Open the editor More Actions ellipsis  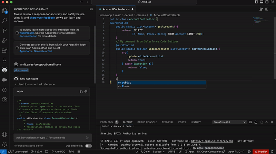click(272, 9)
